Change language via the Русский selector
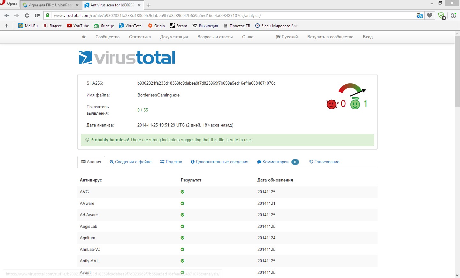The height and width of the screenshot is (278, 460). click(287, 37)
